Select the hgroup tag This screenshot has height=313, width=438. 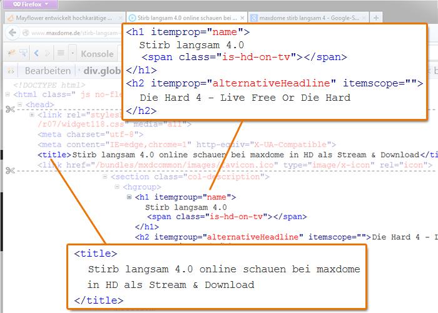click(x=142, y=187)
